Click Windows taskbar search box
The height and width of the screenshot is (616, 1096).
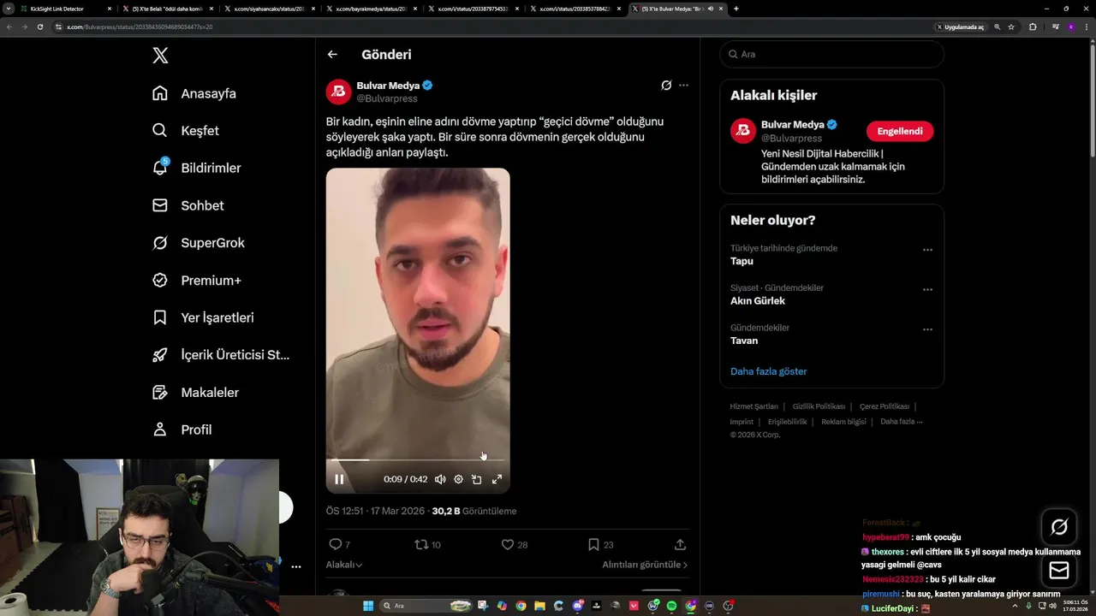pos(426,606)
